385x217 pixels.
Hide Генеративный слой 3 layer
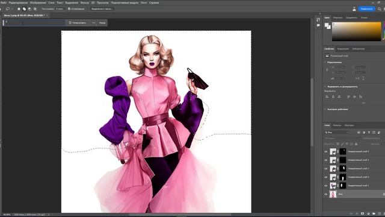[x=326, y=160]
